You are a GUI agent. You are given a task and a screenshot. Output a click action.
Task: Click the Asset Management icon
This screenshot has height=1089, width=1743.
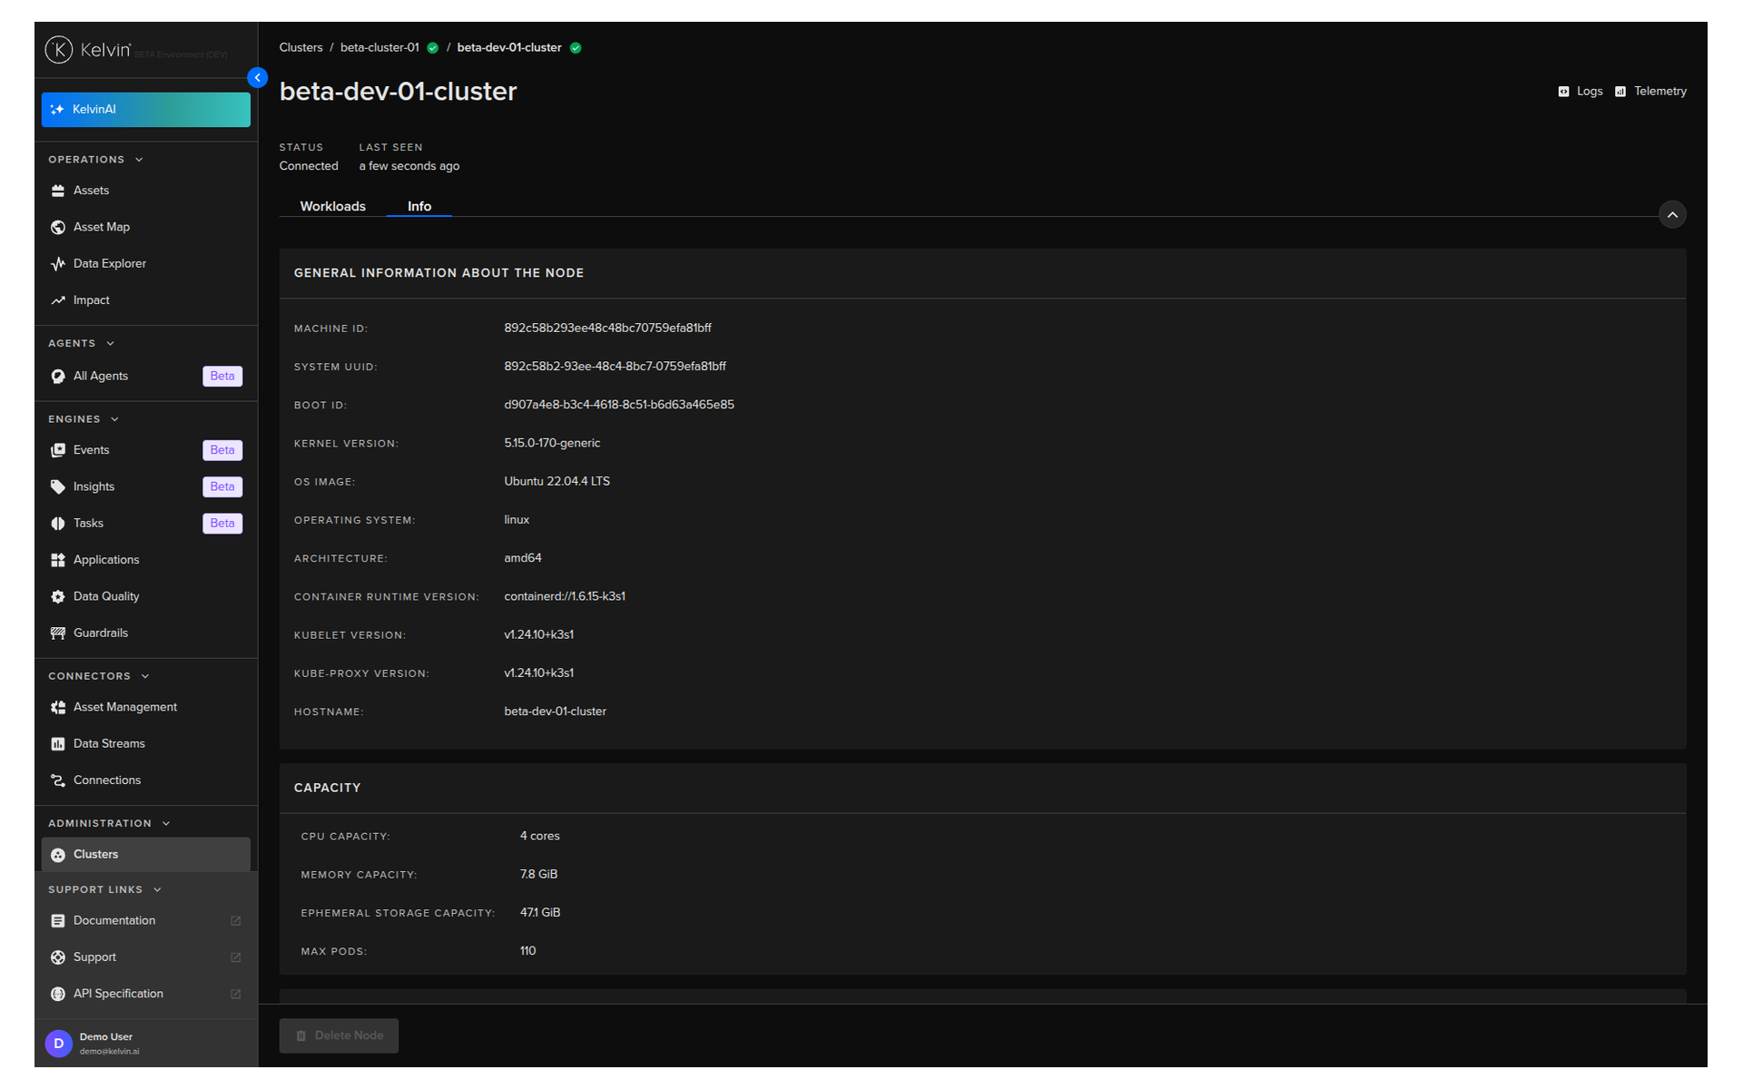(x=58, y=708)
